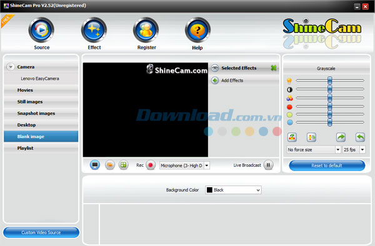
Task: Click the green four-square grid icon
Action: (123, 165)
